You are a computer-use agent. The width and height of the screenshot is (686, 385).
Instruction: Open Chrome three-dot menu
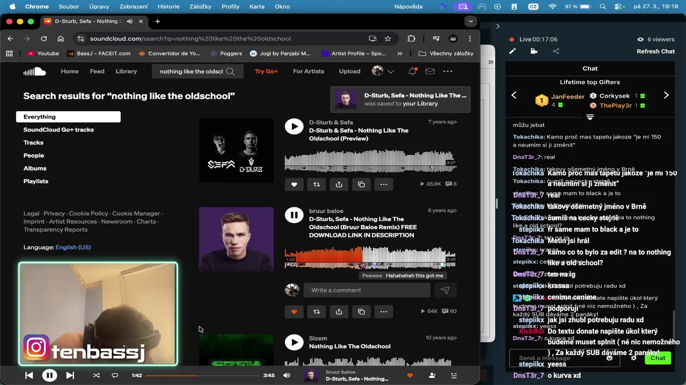(x=470, y=38)
